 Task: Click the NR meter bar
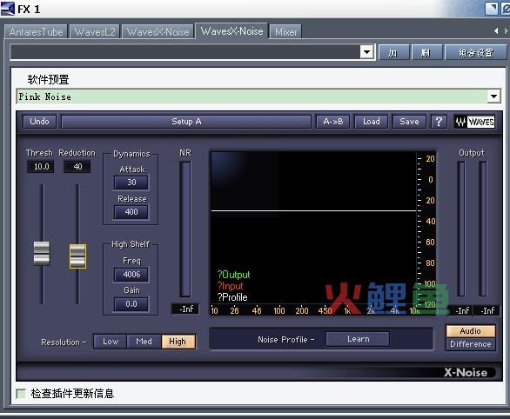pos(185,229)
